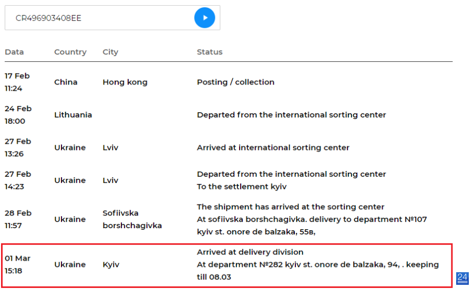Click the 'To the settlement kyiv' text
473x289 pixels.
point(242,187)
